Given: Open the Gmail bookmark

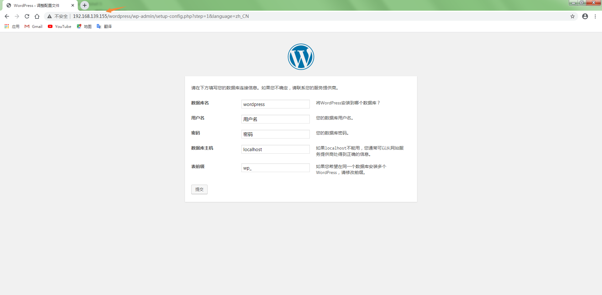Looking at the screenshot, I should (x=33, y=26).
